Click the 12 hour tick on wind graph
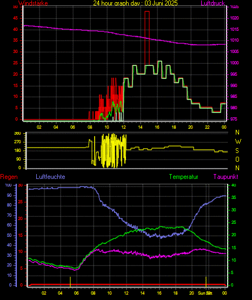This screenshot has width=252, height=300. click(124, 127)
